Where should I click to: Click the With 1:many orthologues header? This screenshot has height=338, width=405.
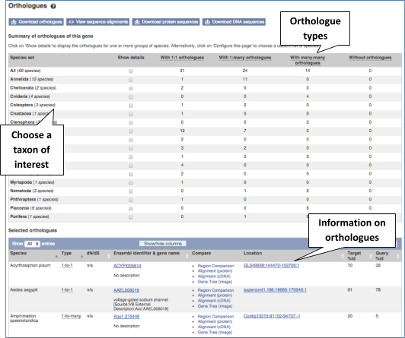[x=245, y=58]
